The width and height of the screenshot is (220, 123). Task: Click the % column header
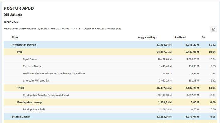point(203,37)
